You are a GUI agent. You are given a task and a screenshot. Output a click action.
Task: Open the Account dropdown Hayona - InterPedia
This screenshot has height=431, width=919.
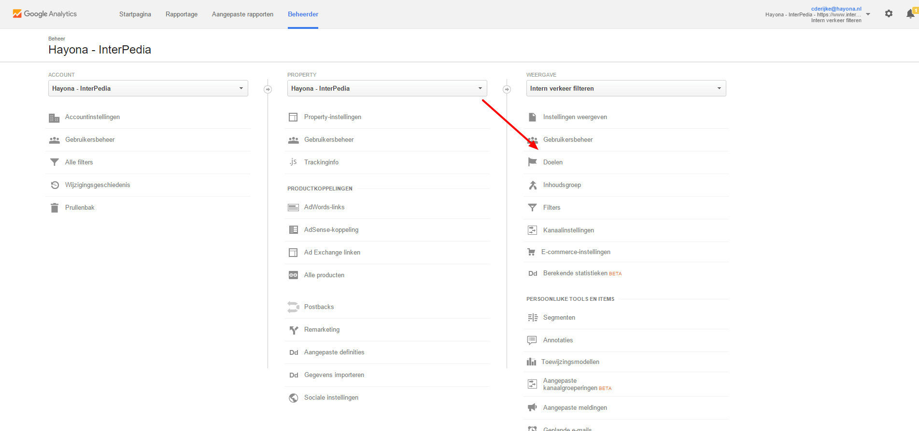[148, 88]
